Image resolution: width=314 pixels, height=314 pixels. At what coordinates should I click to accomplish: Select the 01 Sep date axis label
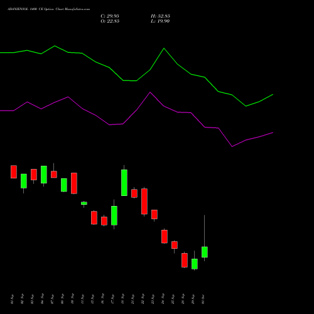click(x=13, y=299)
